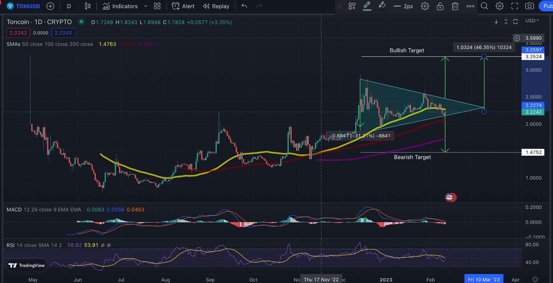Delete the drawing with the trash icon

click(455, 6)
